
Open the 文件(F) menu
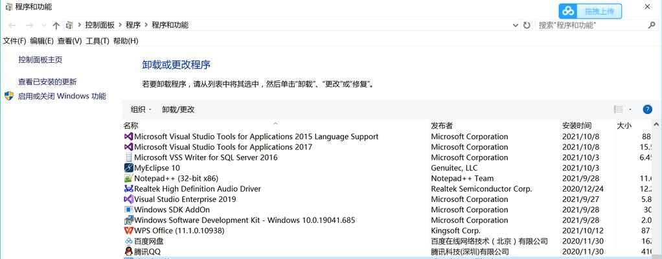[15, 41]
